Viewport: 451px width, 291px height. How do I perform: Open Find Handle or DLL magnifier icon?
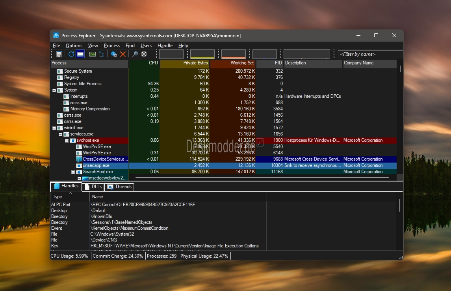click(135, 54)
